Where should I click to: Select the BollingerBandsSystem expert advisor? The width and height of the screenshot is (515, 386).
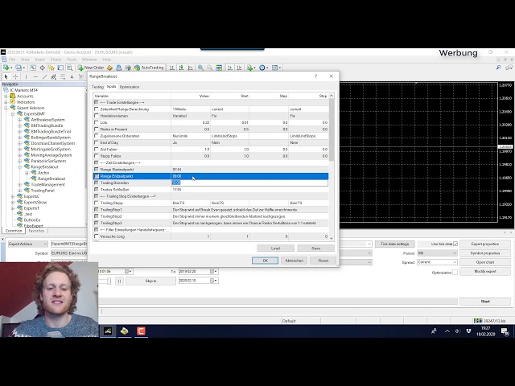coord(50,137)
